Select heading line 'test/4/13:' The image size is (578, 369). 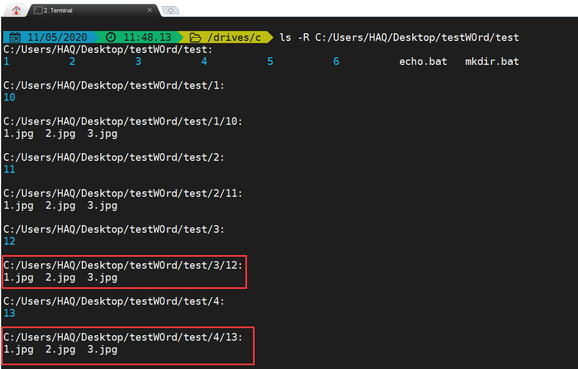pyautogui.click(x=123, y=337)
